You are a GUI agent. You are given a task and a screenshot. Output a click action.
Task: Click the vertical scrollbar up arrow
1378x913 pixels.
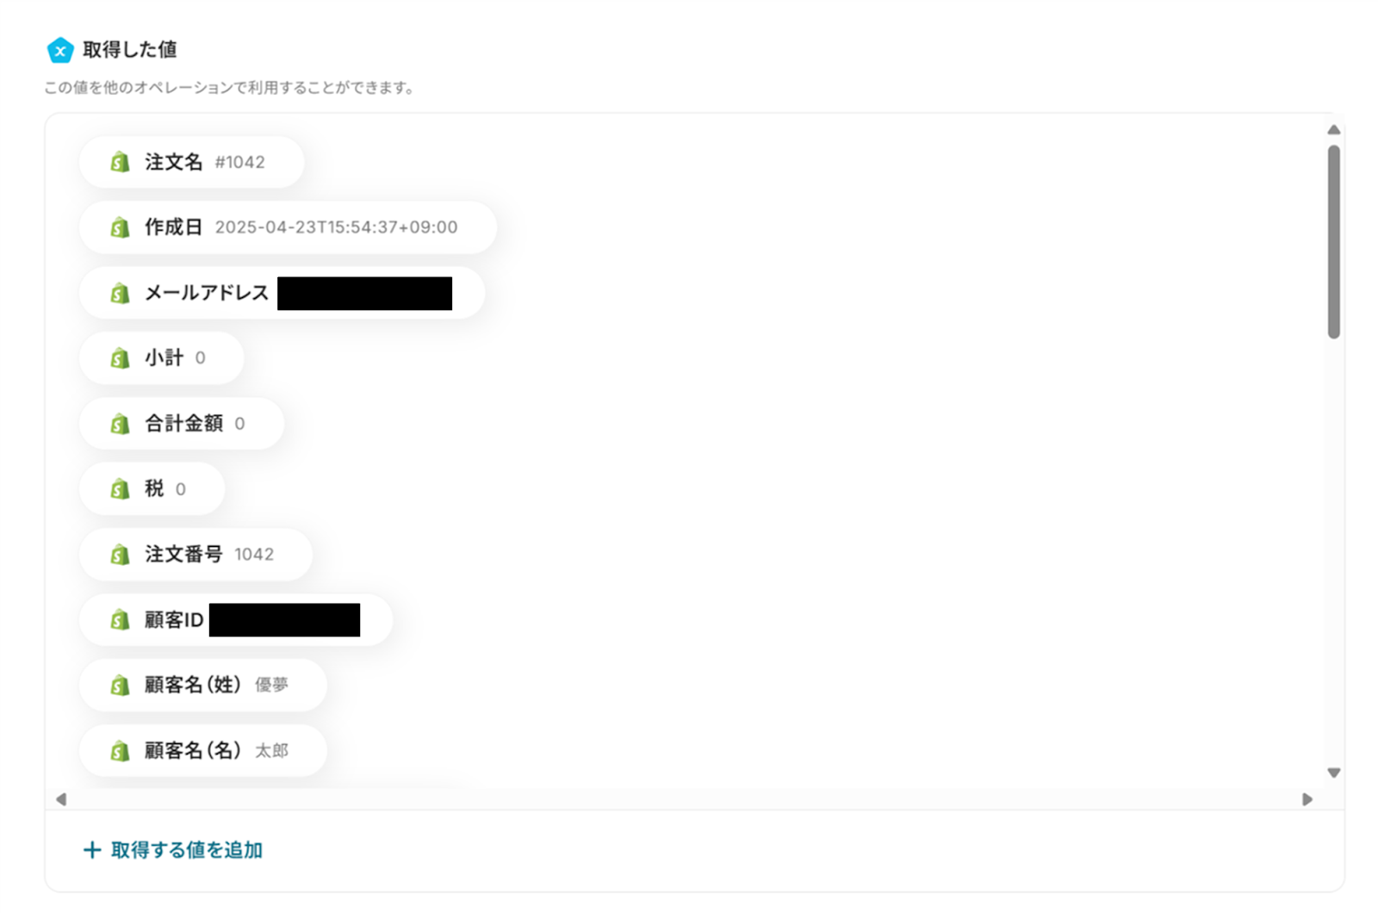[x=1333, y=130]
